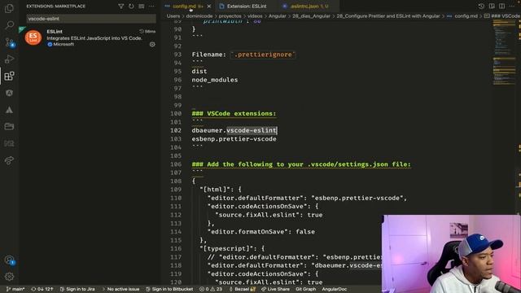This screenshot has height=293, width=521.
Task: Click Angular breadcrumb segment
Action: tap(277, 16)
